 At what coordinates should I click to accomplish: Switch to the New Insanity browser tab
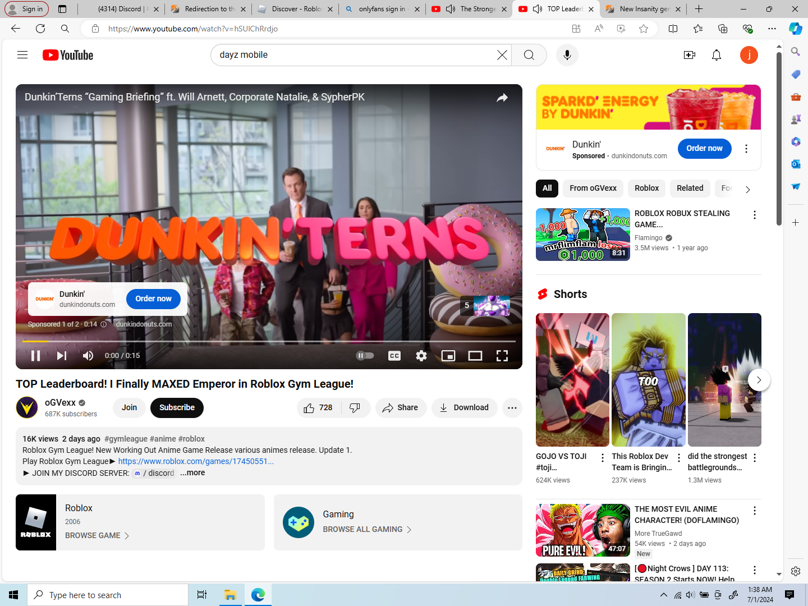pos(644,9)
